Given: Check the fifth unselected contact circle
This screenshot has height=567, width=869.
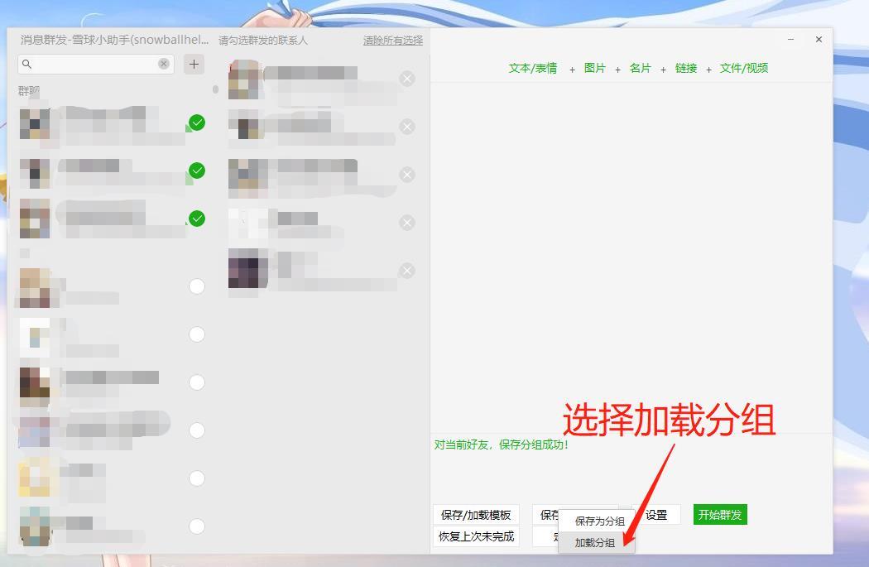Looking at the screenshot, I should point(197,478).
